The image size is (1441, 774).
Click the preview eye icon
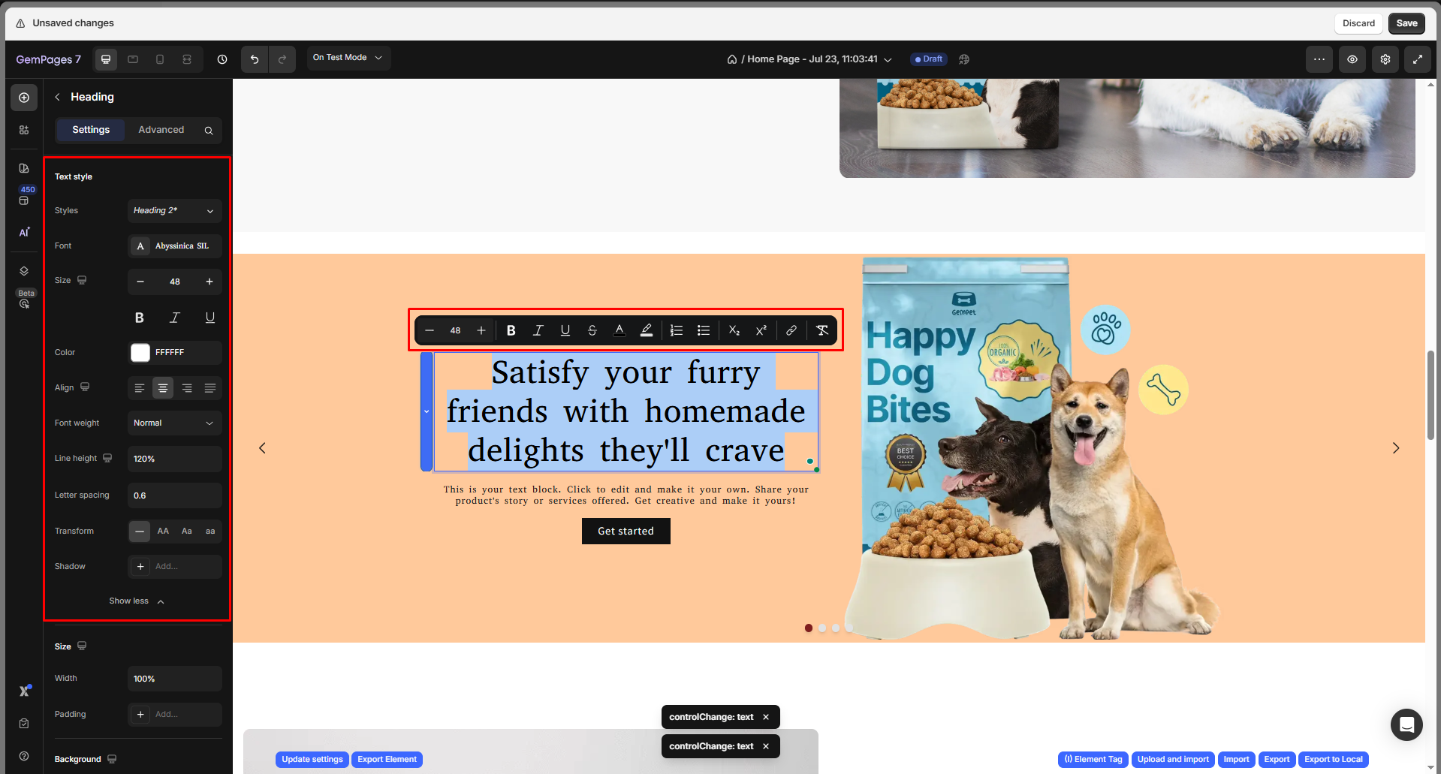[1352, 59]
